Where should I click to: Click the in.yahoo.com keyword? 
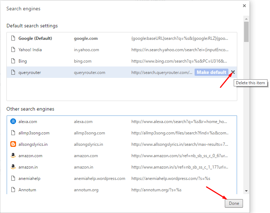pyautogui.click(x=86, y=50)
